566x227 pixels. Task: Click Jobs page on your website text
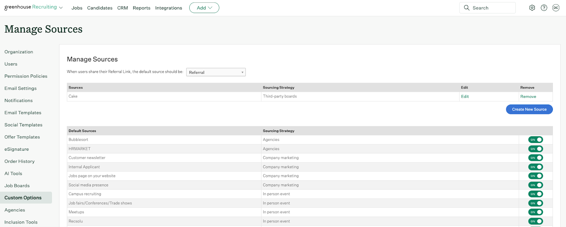(x=92, y=176)
